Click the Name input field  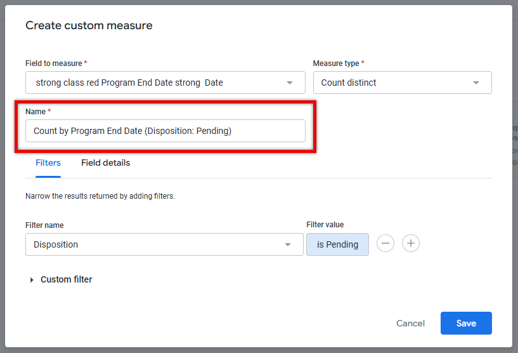click(x=165, y=131)
